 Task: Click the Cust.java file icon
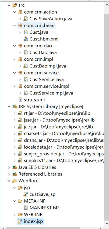[x=26, y=32]
